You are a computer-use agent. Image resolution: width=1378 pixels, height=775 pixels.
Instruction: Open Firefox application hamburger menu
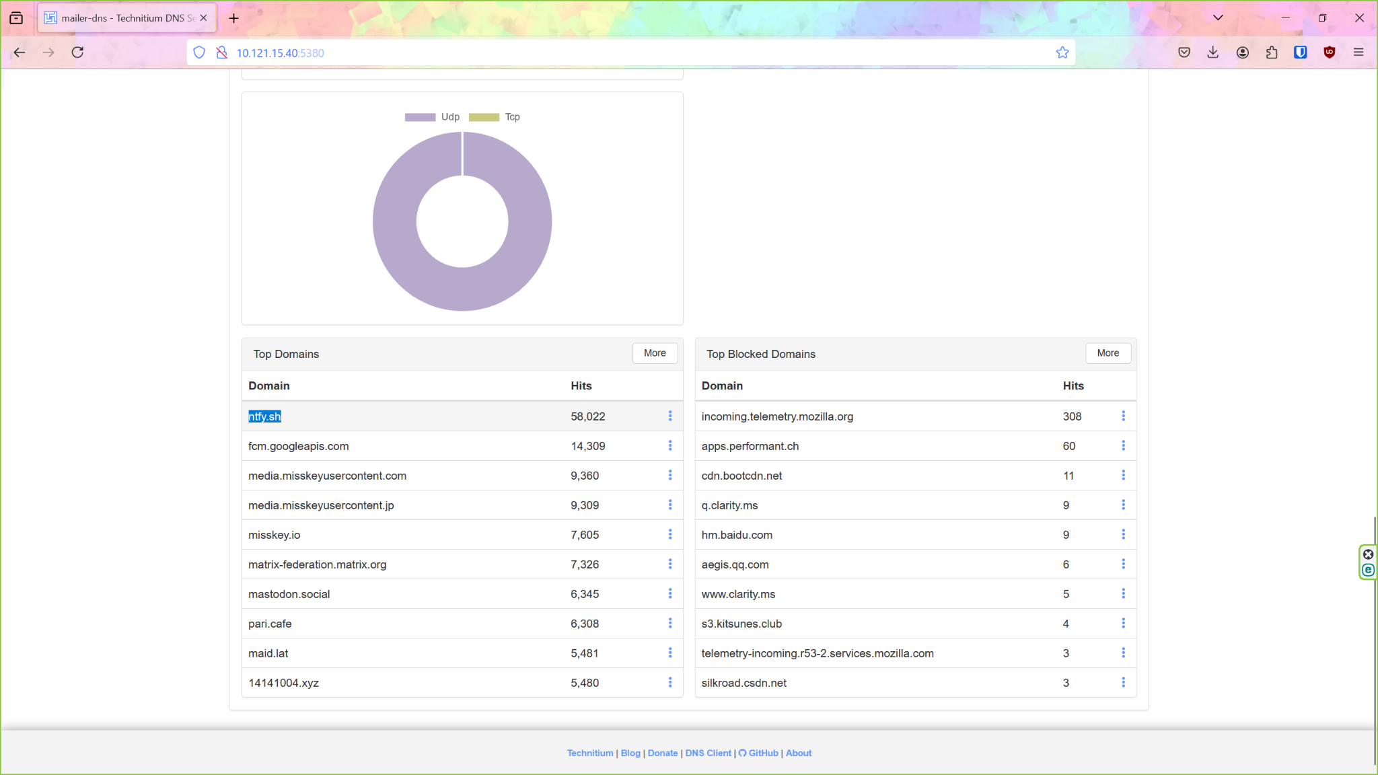coord(1358,52)
